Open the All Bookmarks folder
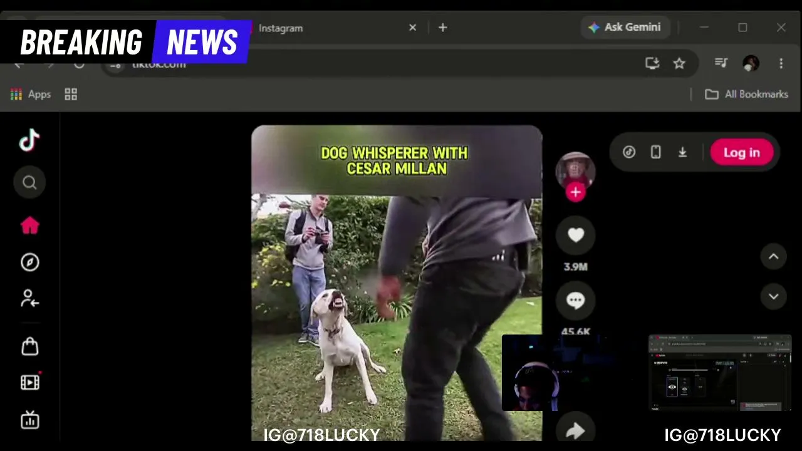The width and height of the screenshot is (802, 451). point(746,95)
